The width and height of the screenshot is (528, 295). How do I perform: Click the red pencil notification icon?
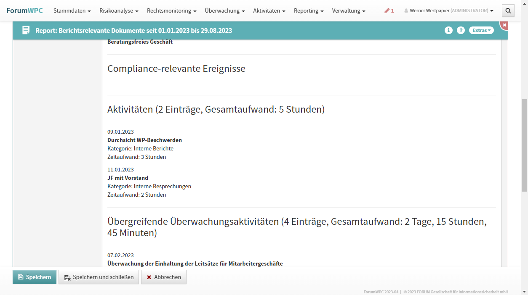(389, 11)
